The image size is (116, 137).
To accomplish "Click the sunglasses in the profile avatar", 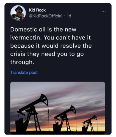I will click(x=18, y=9).
